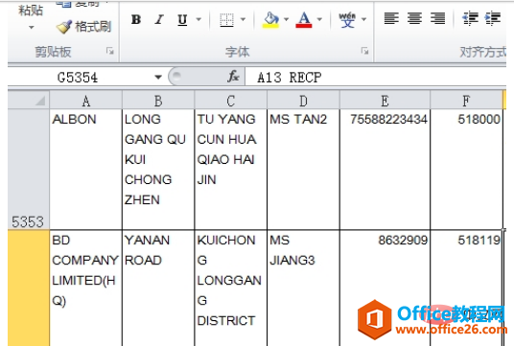Click the Insert Function fx button
This screenshot has height=346, width=514.
233,77
